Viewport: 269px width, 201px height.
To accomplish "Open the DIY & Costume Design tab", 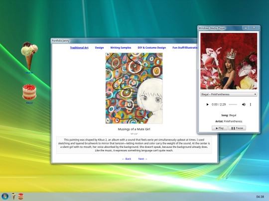I will pos(152,48).
